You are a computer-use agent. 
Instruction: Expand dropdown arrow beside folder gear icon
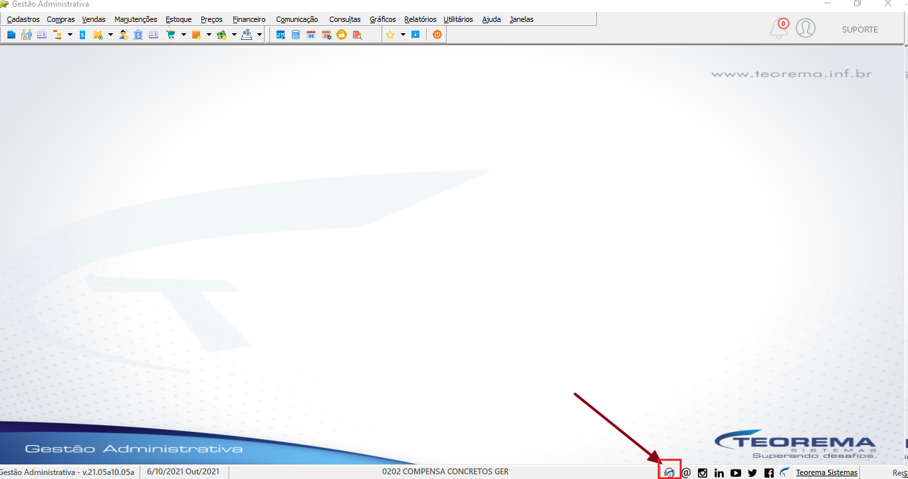[x=110, y=35]
